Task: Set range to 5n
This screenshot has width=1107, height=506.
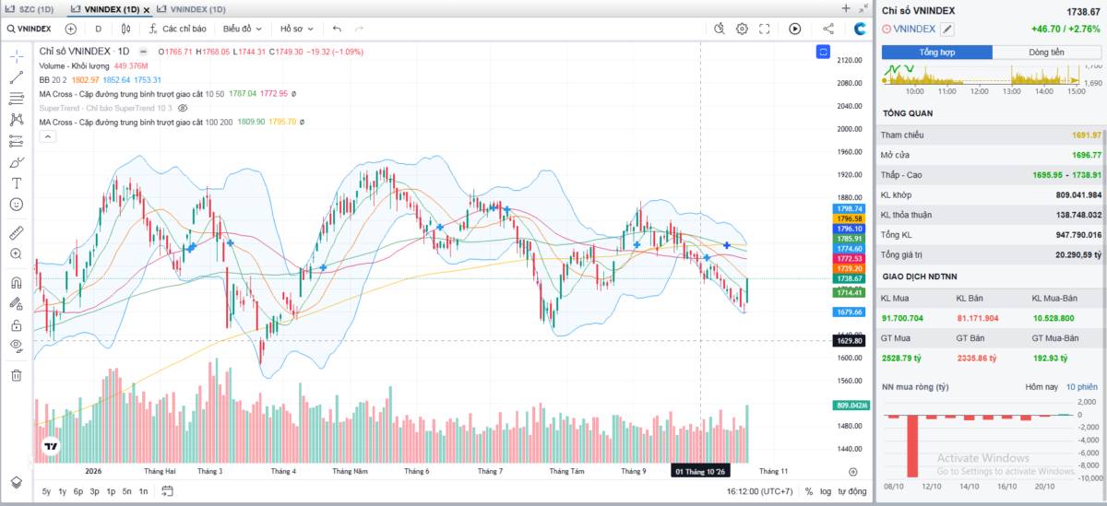Action: coord(127,491)
